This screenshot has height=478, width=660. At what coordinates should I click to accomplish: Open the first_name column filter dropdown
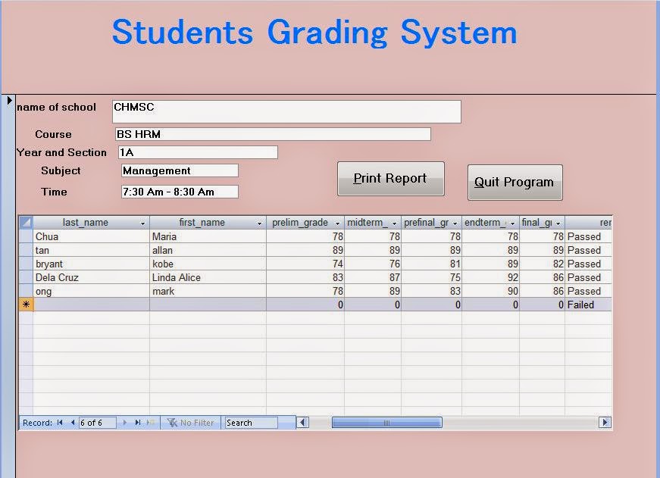pos(258,222)
